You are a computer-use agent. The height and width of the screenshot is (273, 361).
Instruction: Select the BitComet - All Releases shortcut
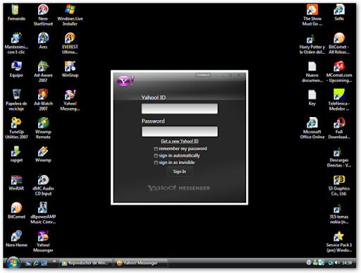[x=339, y=38]
